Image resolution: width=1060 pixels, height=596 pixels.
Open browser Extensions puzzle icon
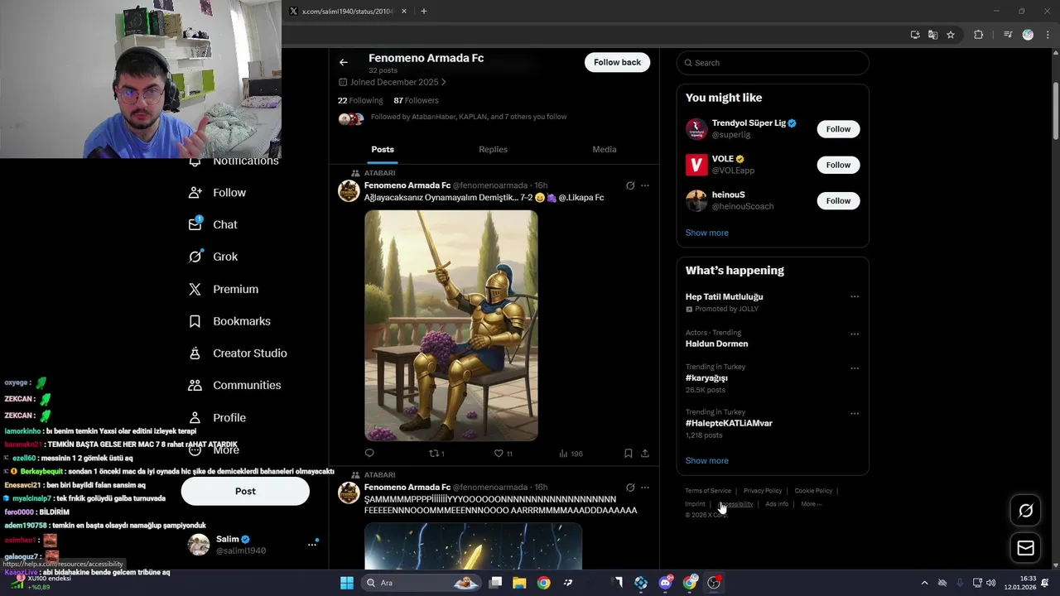(x=978, y=35)
